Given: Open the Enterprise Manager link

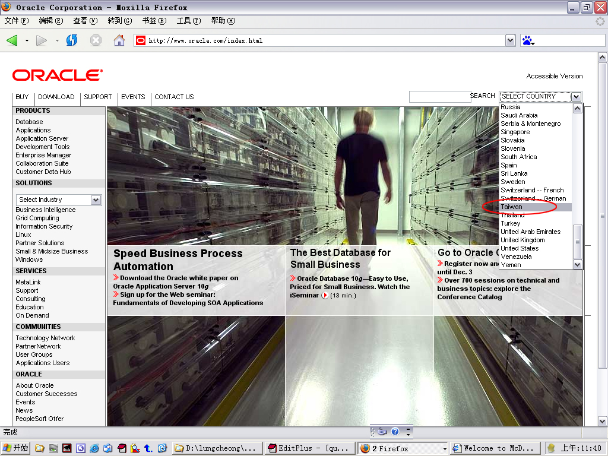Looking at the screenshot, I should tap(43, 155).
